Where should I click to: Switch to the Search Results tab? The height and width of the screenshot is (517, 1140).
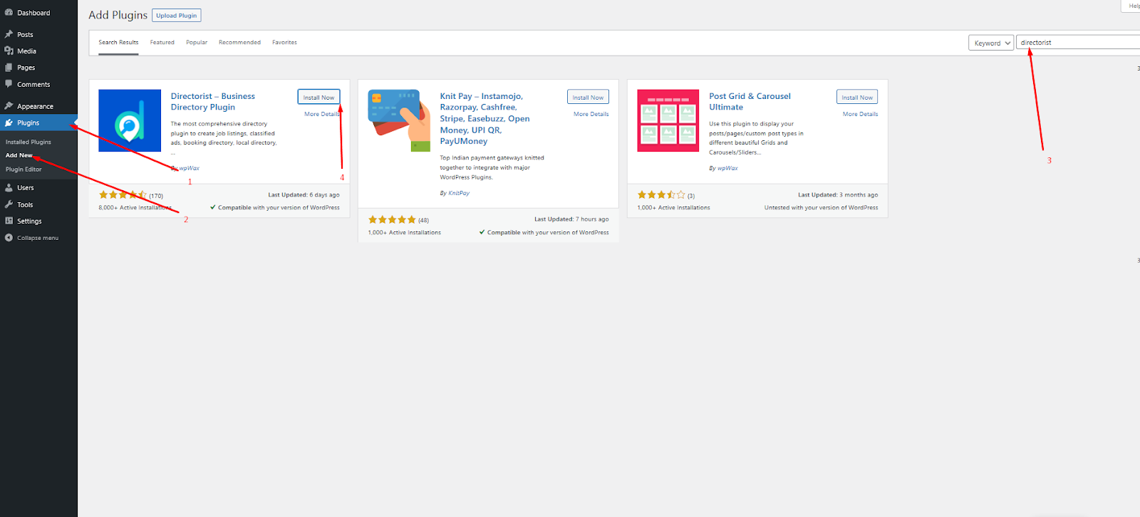[118, 43]
